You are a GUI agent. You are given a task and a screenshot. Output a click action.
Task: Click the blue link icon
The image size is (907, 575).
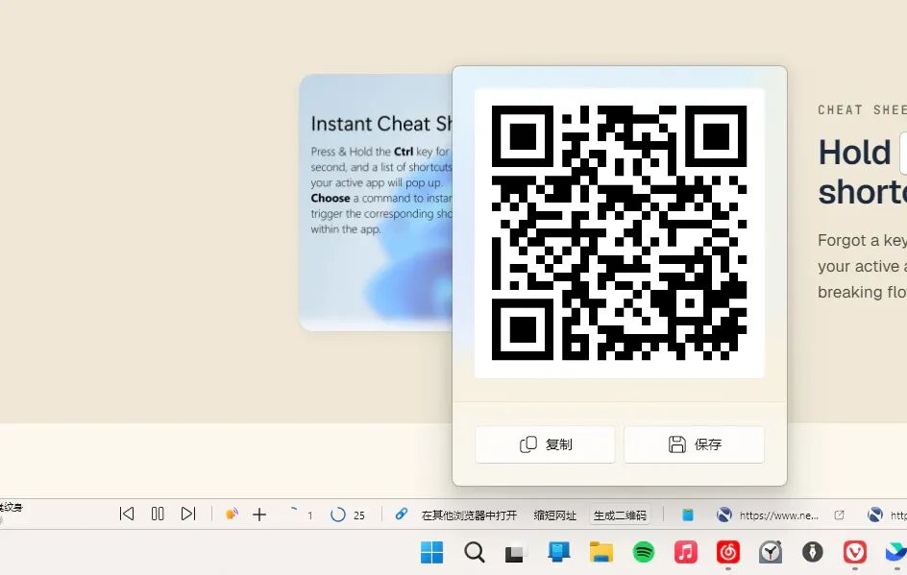[402, 514]
